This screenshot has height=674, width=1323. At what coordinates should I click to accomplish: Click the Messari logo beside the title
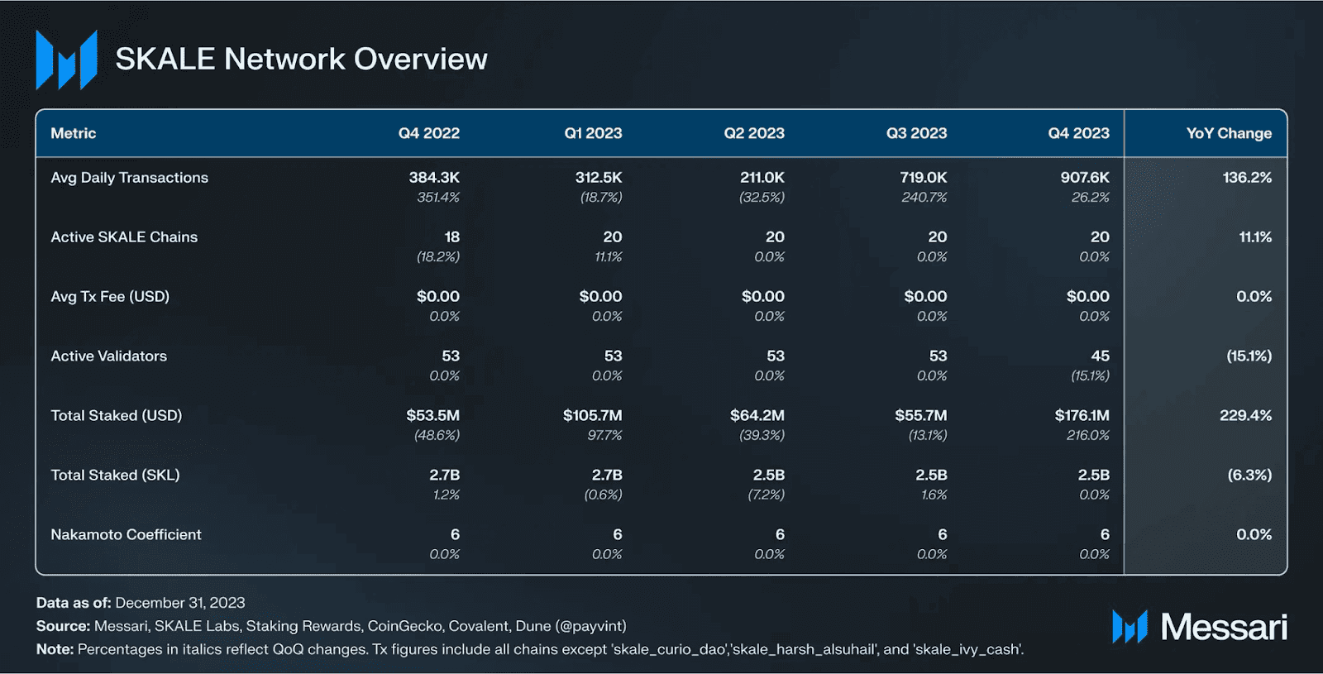66,60
